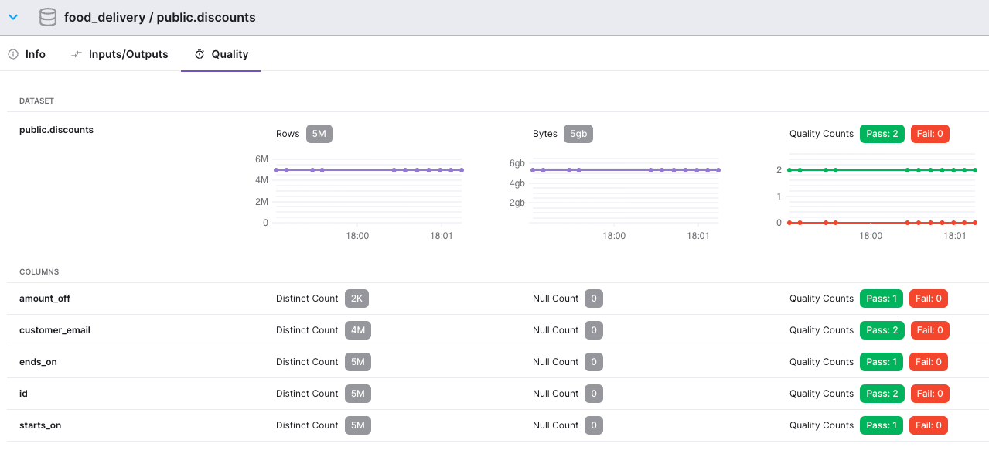Click the stopwatch icon on the Quality tab

[x=197, y=54]
